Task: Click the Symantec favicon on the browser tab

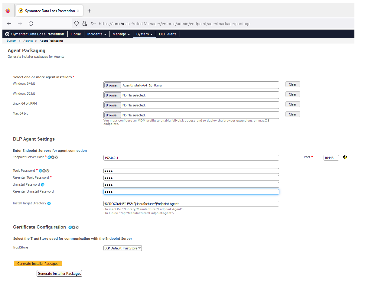Action: click(x=21, y=11)
